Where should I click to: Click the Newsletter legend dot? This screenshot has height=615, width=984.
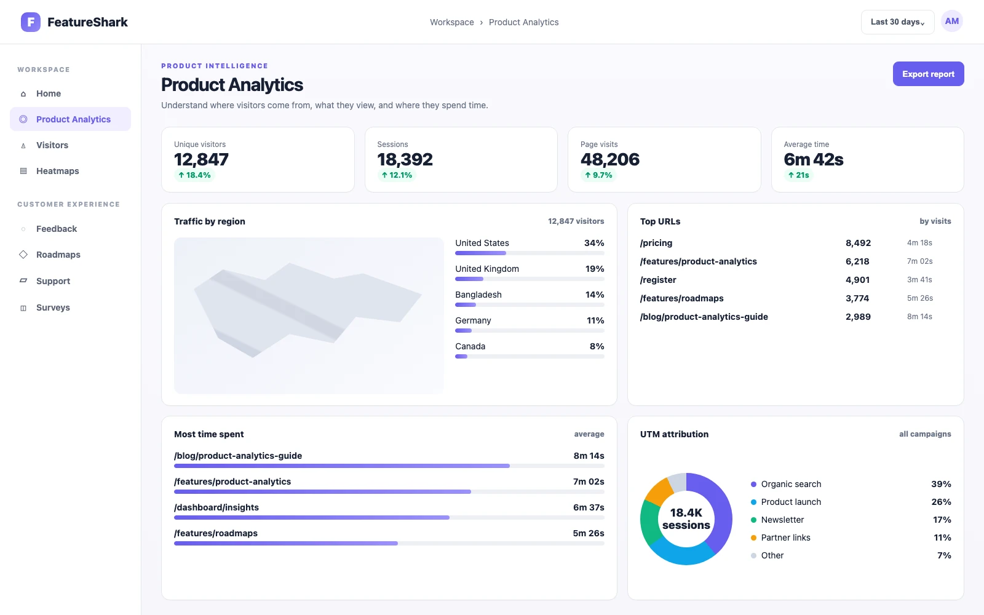pos(753,520)
